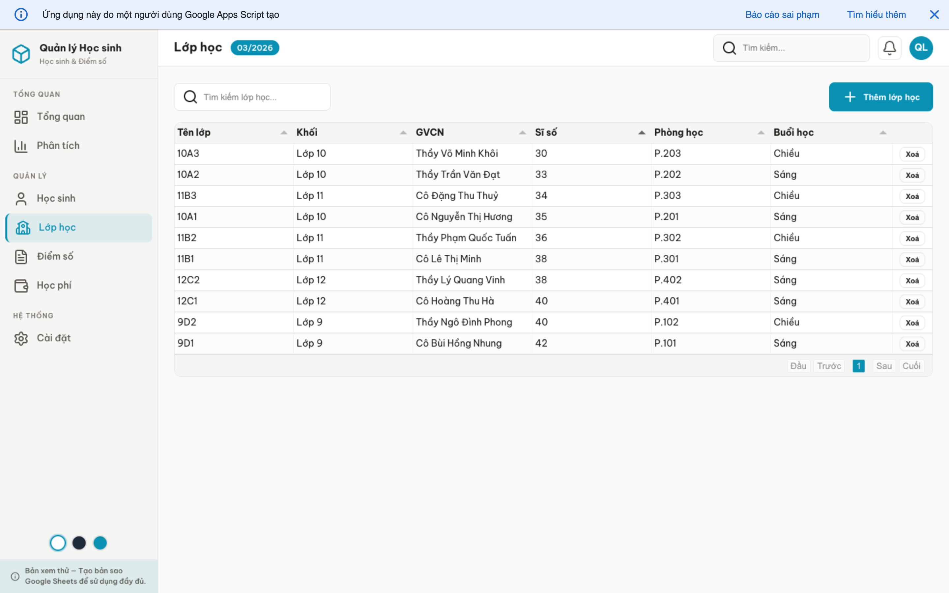This screenshot has width=949, height=593.
Task: Click the Thêm lớp học button
Action: click(881, 97)
